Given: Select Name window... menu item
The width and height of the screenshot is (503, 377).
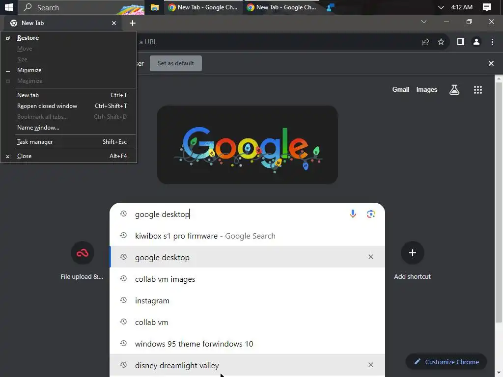Looking at the screenshot, I should pyautogui.click(x=69, y=127).
